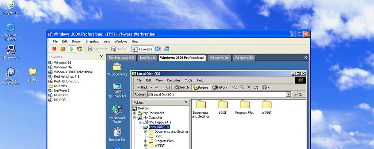Open VMware Help menu

pos(135,41)
